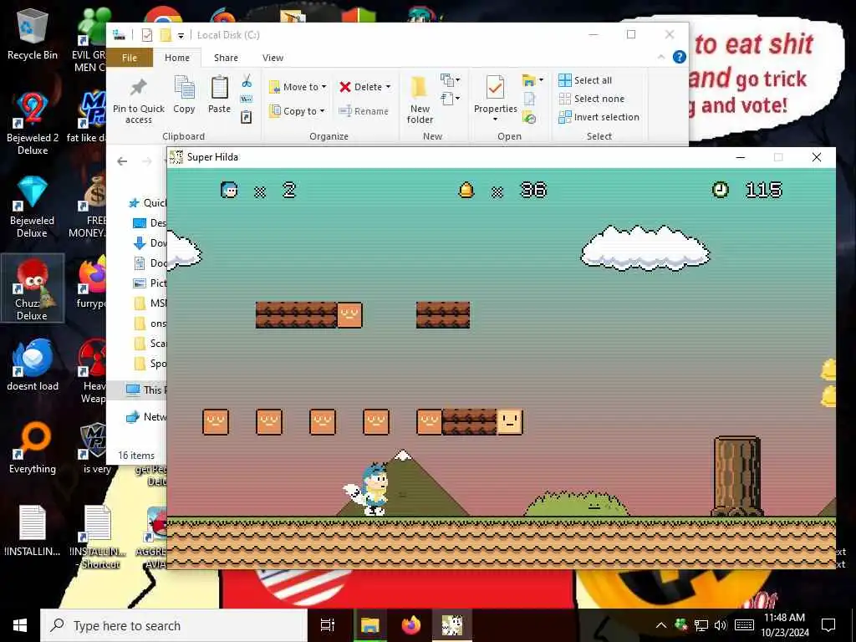Click the Paste icon in Explorer ribbon
Viewport: 856px width, 642px height.
pos(220,95)
